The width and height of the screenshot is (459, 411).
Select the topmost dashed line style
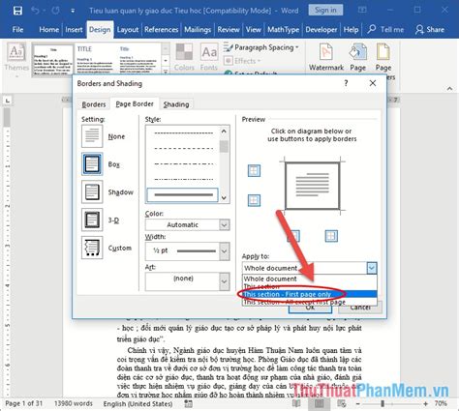tap(184, 132)
